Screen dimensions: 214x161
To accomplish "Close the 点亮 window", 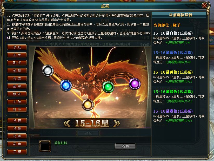I will pyautogui.click(x=204, y=5).
